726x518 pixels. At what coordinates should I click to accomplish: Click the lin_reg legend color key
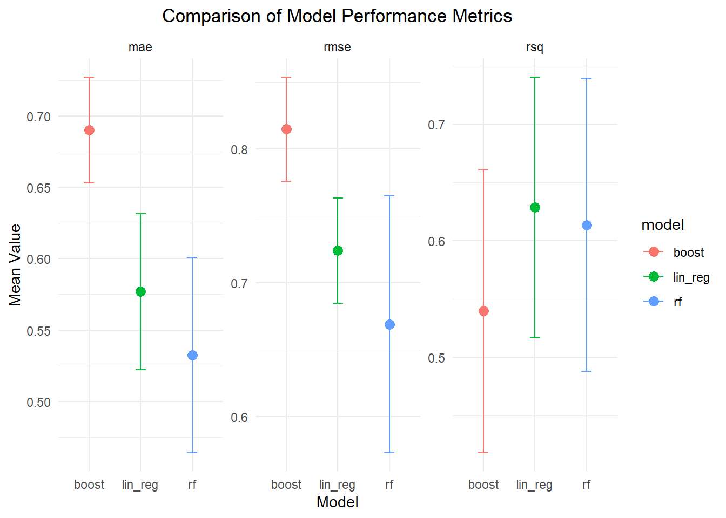(x=654, y=277)
